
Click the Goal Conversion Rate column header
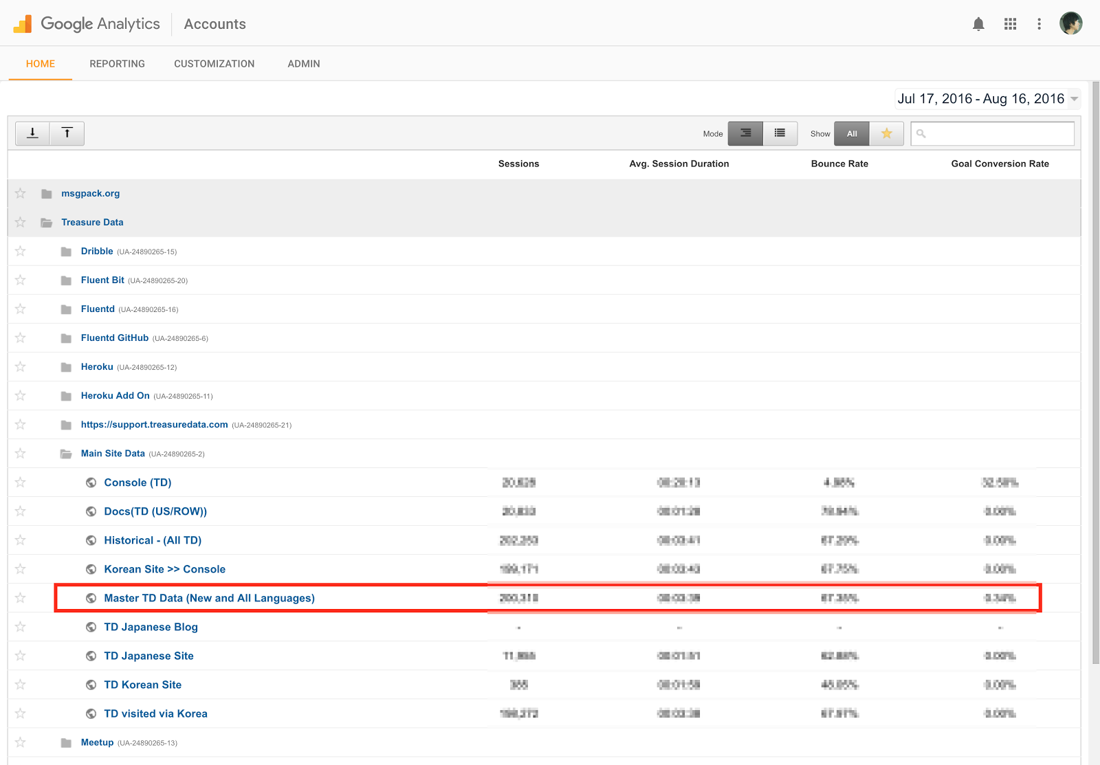tap(1000, 164)
